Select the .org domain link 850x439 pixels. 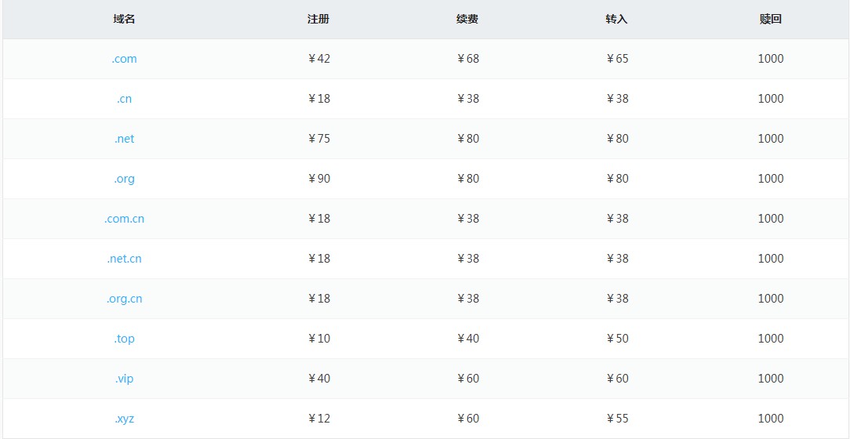pos(124,179)
